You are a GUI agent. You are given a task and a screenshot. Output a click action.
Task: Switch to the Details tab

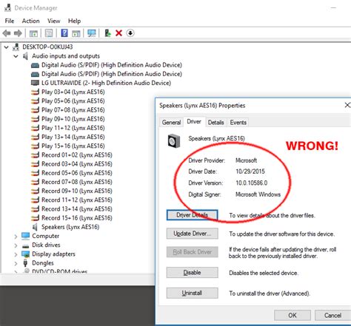coord(215,122)
